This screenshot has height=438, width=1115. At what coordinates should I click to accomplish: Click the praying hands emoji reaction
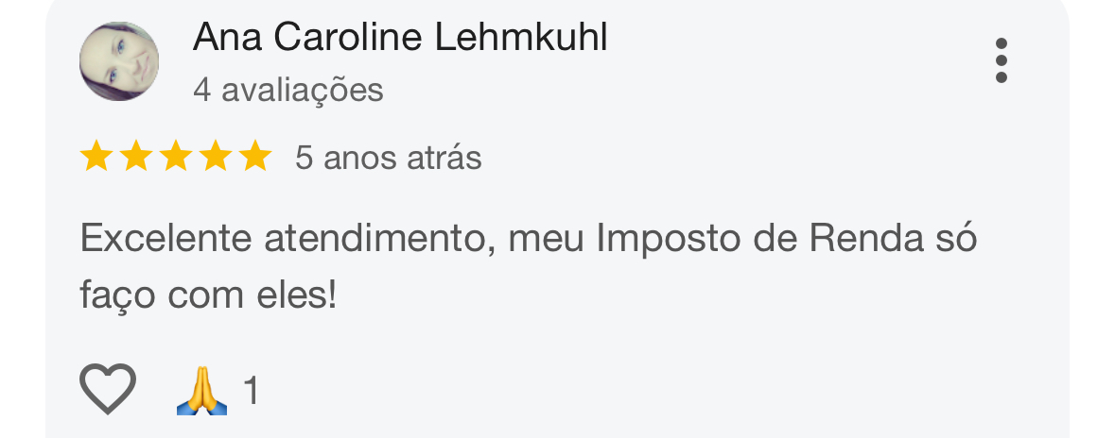[x=201, y=391]
